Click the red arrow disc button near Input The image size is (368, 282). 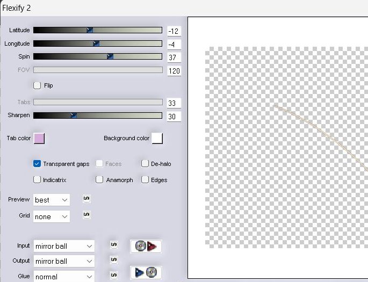(146, 246)
